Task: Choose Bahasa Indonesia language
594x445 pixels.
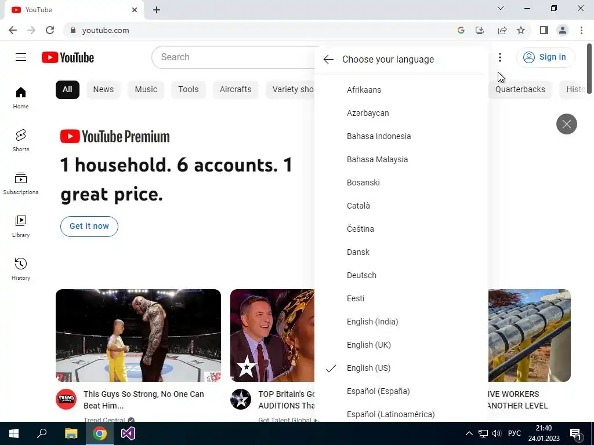Action: coord(401,136)
